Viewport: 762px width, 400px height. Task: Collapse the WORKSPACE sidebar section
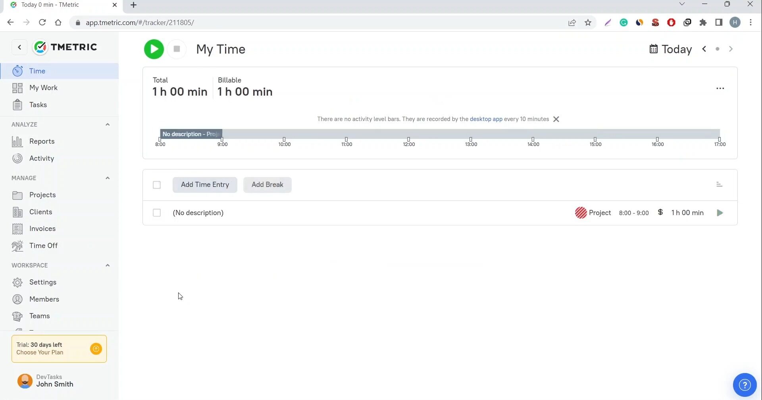[108, 265]
